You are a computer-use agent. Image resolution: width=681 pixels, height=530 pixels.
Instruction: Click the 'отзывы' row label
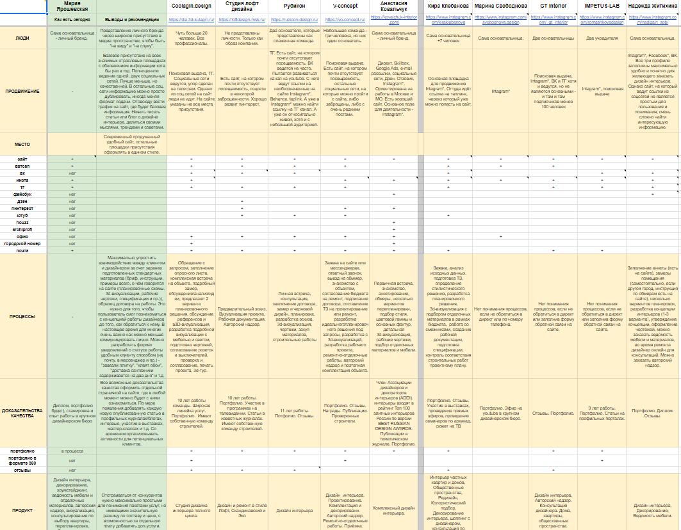[22, 470]
